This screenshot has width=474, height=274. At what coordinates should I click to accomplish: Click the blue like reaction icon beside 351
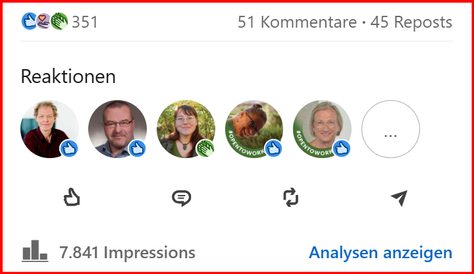click(x=30, y=21)
